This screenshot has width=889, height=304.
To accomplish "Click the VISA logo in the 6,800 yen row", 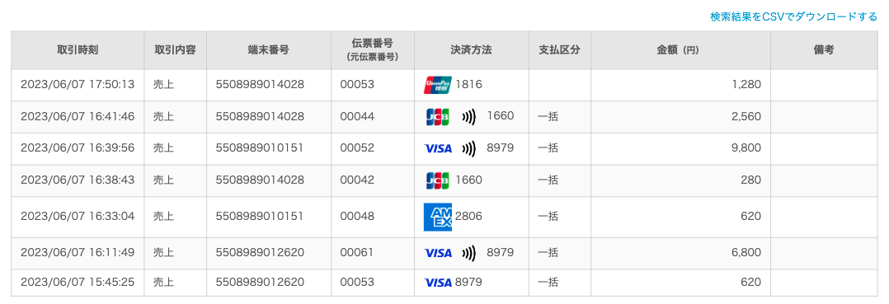I will pos(438,252).
